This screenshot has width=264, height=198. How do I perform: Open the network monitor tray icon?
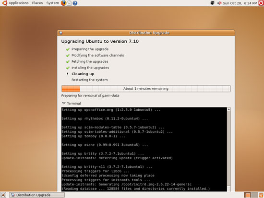point(212,3)
